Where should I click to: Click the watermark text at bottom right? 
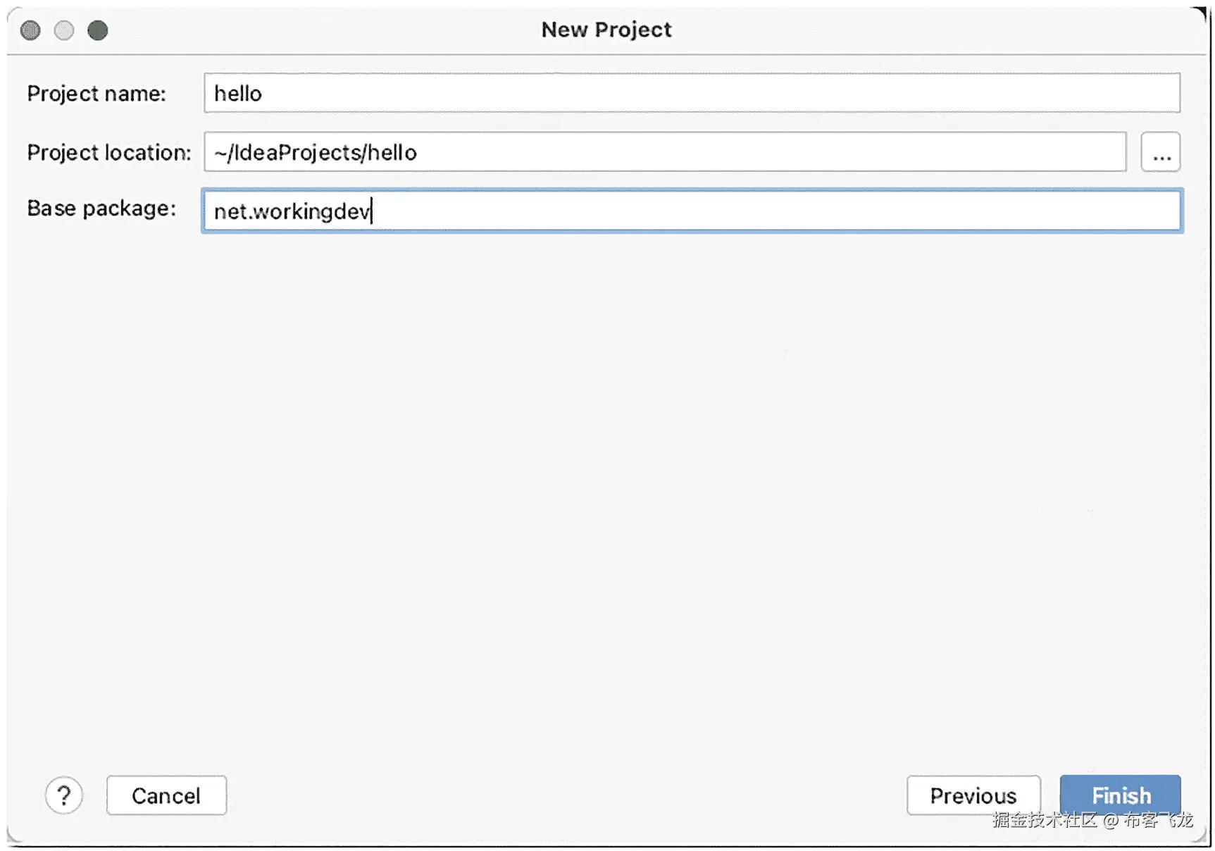(1092, 820)
